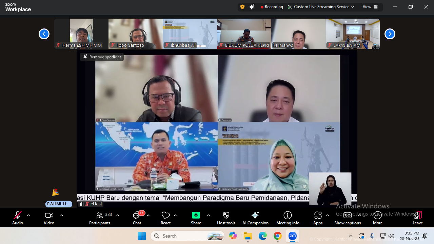Open the More menu
Viewport: 434px width, 244px height.
click(x=377, y=218)
